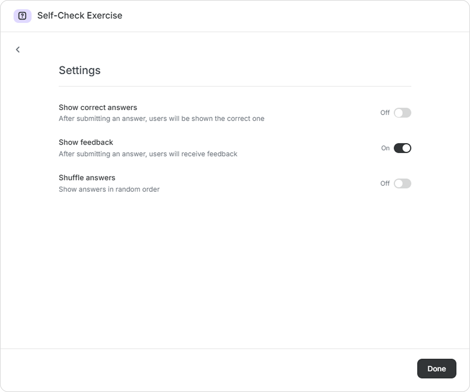Click the Off label beside Show correct answers
470x392 pixels.
click(385, 113)
